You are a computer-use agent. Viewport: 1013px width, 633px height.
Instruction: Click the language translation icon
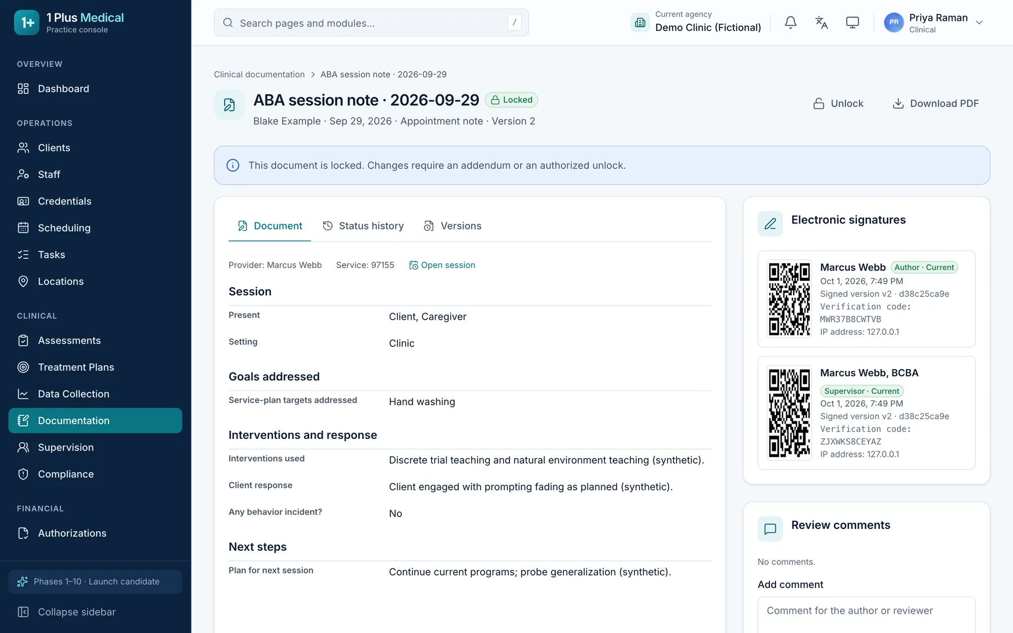tap(821, 23)
